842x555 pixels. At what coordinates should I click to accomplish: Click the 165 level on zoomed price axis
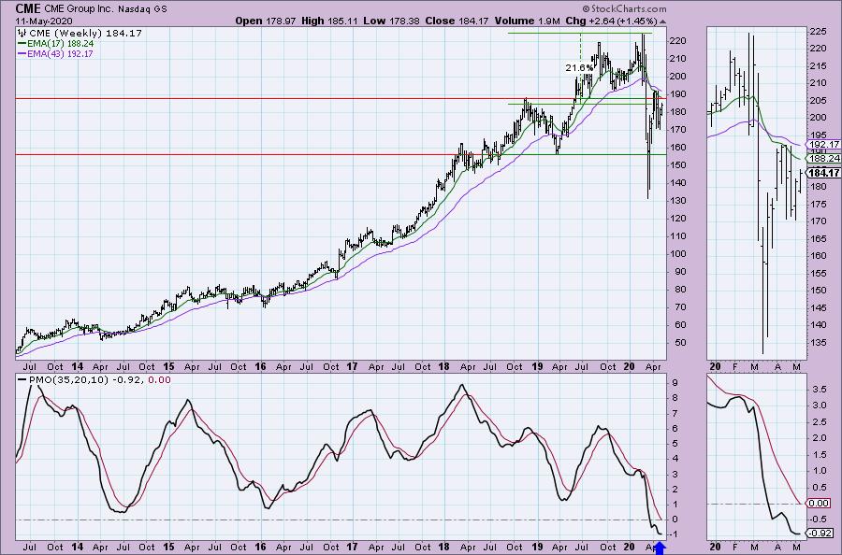click(x=820, y=238)
